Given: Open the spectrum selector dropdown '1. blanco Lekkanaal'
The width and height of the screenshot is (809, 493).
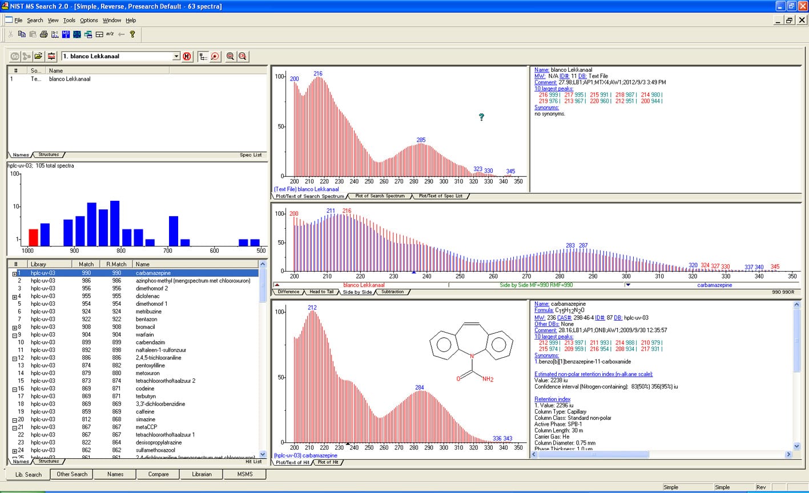Looking at the screenshot, I should [176, 56].
